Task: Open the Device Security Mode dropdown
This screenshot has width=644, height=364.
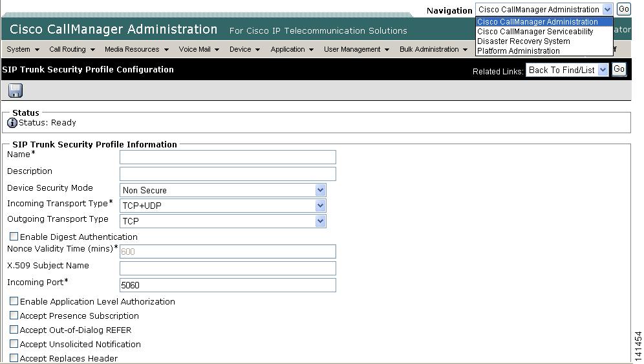Action: pyautogui.click(x=223, y=190)
